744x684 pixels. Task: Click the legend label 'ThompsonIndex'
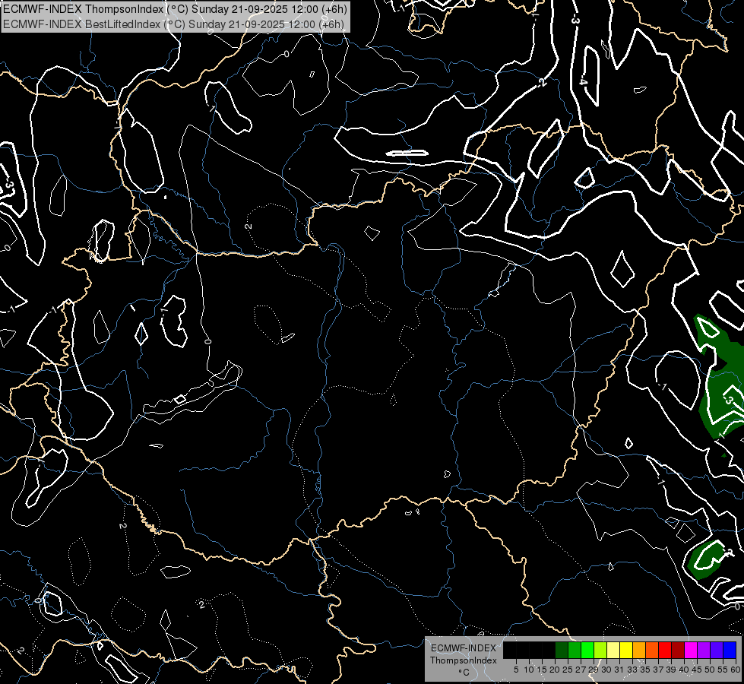click(464, 660)
